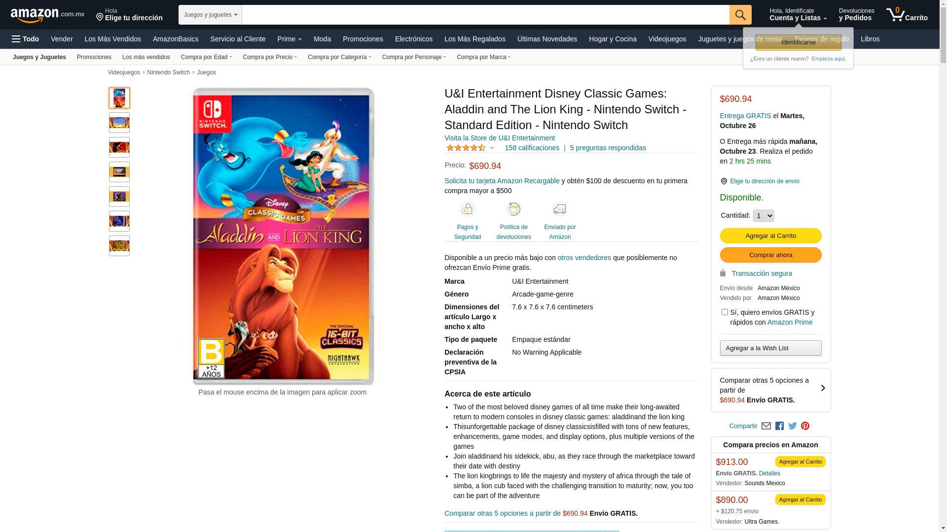
Task: Open the shopping cart icon
Action: [907, 15]
